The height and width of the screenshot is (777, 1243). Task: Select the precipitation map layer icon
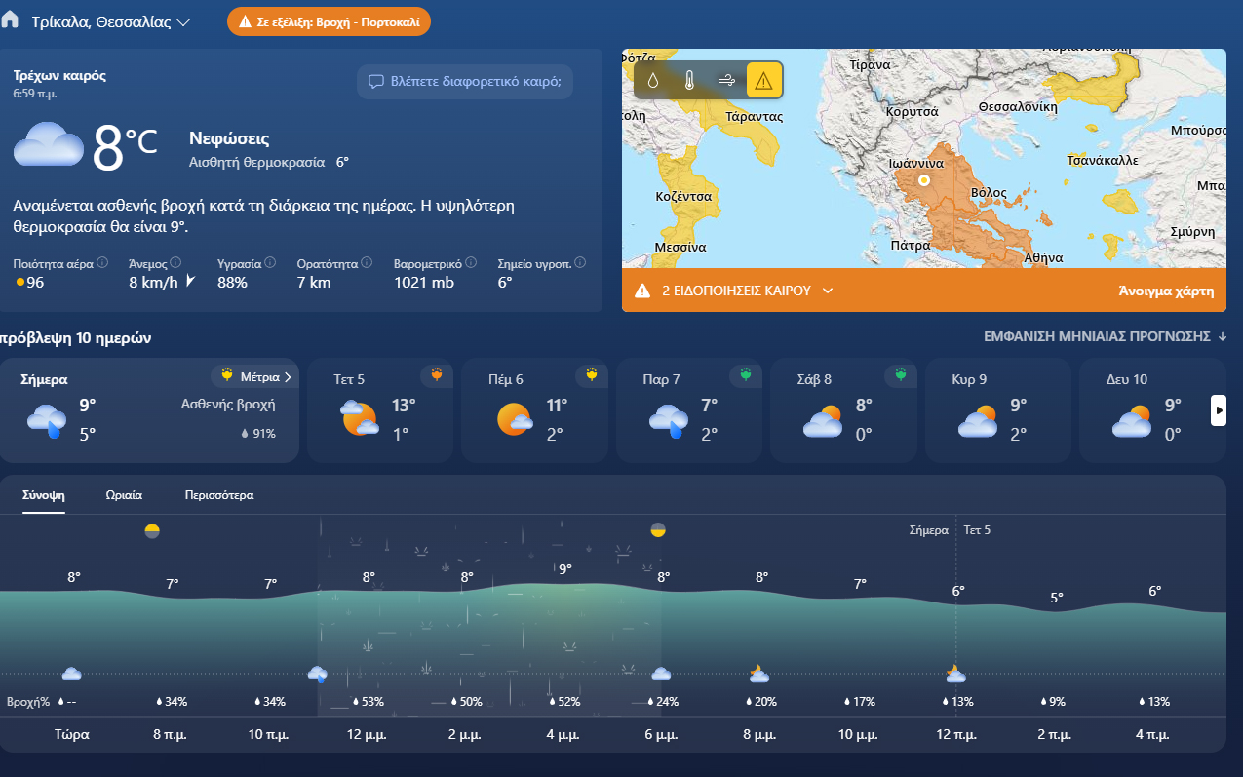coord(653,81)
